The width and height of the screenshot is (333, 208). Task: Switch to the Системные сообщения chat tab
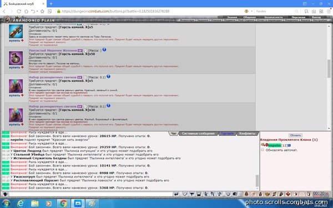(x=198, y=134)
